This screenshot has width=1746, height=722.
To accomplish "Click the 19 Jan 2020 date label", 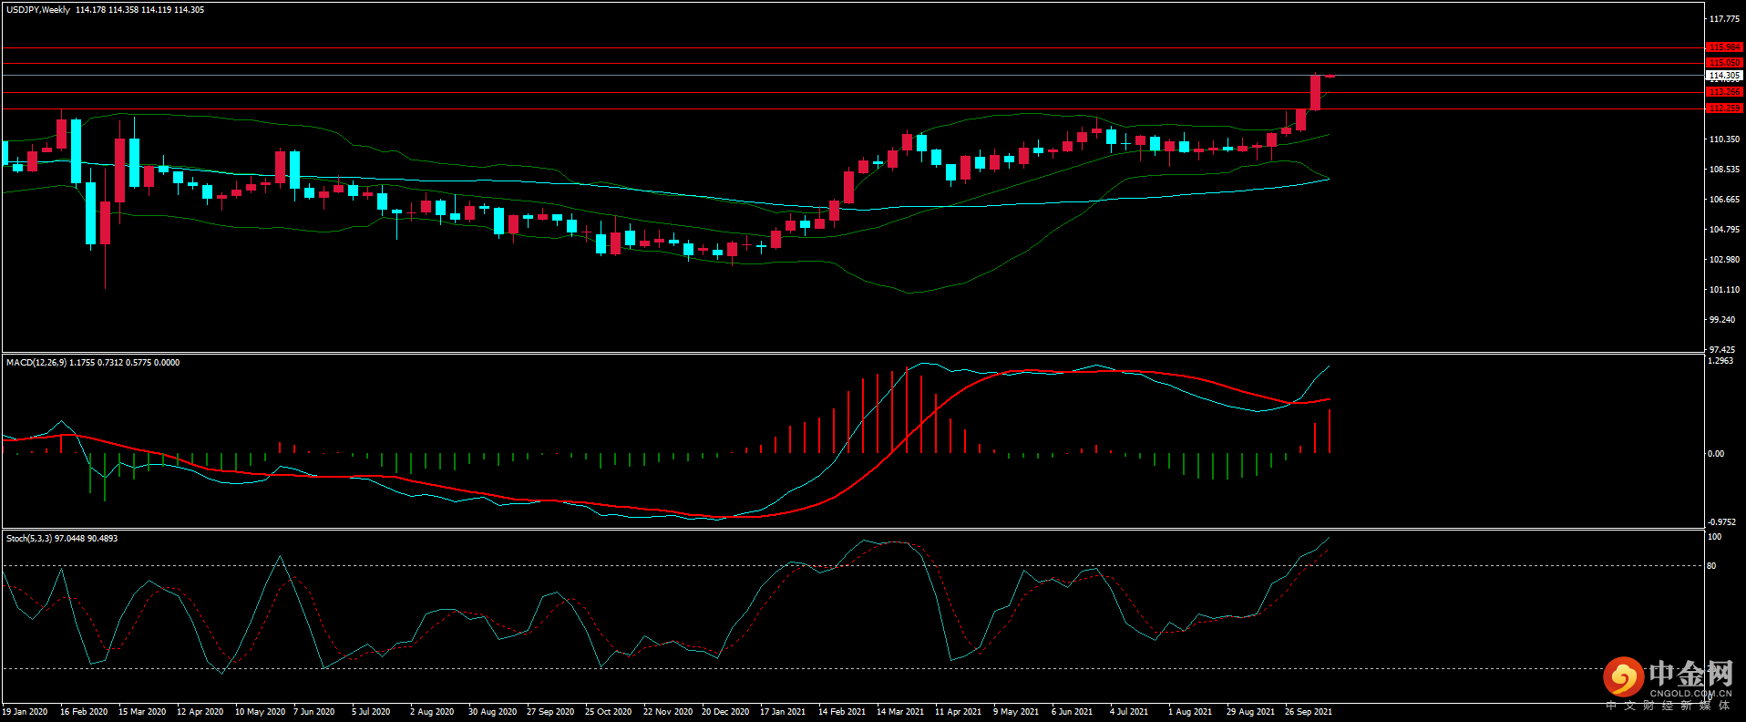I will click(25, 712).
